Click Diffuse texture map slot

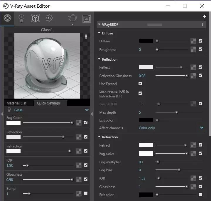[193, 41]
